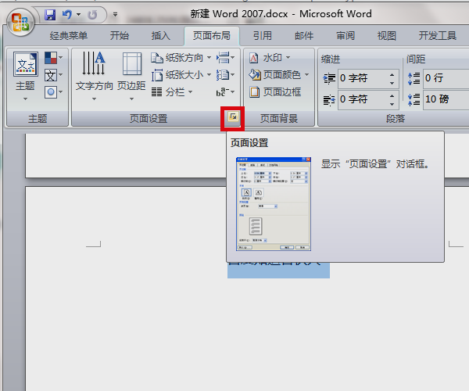469x391 pixels.
Task: Open the 主题 themes gallery button
Action: [26, 77]
